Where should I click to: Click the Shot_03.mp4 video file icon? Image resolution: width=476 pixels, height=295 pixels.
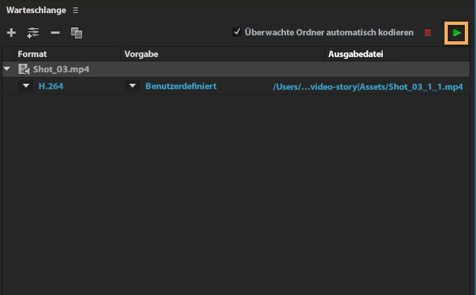(x=24, y=69)
